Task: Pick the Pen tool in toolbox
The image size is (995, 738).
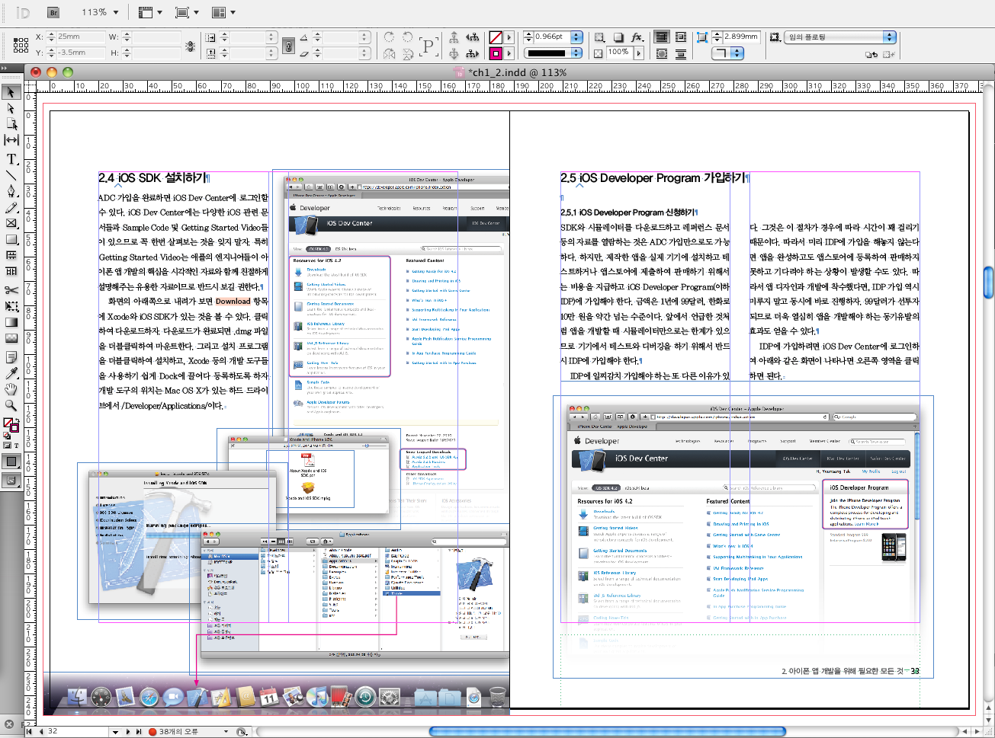Action: tap(11, 190)
